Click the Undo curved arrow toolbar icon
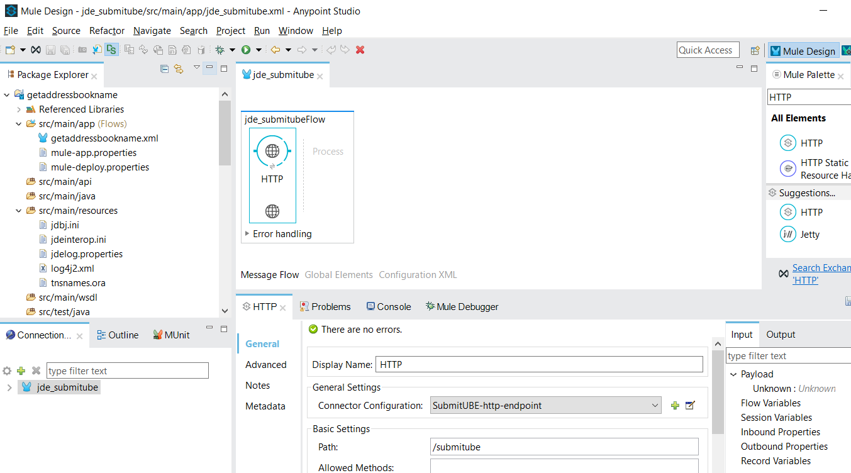This screenshot has height=473, width=851. tap(331, 50)
